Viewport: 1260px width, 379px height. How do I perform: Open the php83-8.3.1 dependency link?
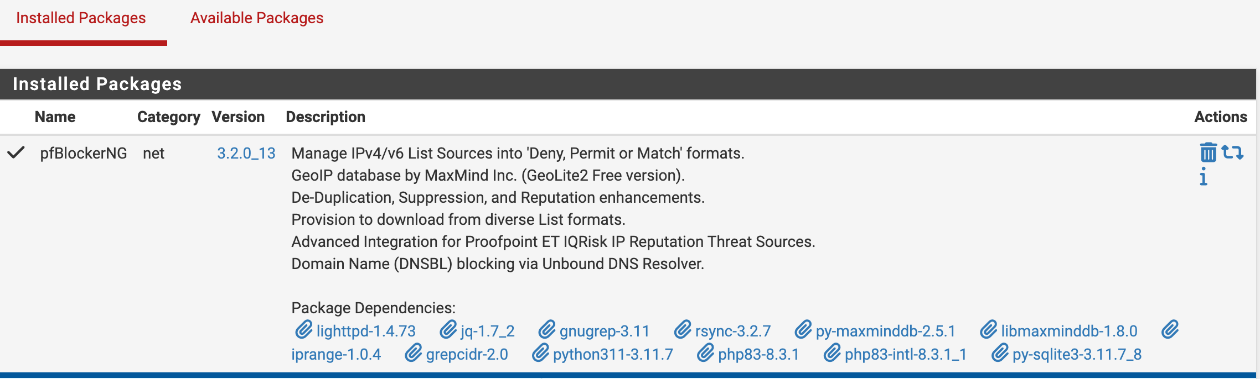(x=758, y=355)
